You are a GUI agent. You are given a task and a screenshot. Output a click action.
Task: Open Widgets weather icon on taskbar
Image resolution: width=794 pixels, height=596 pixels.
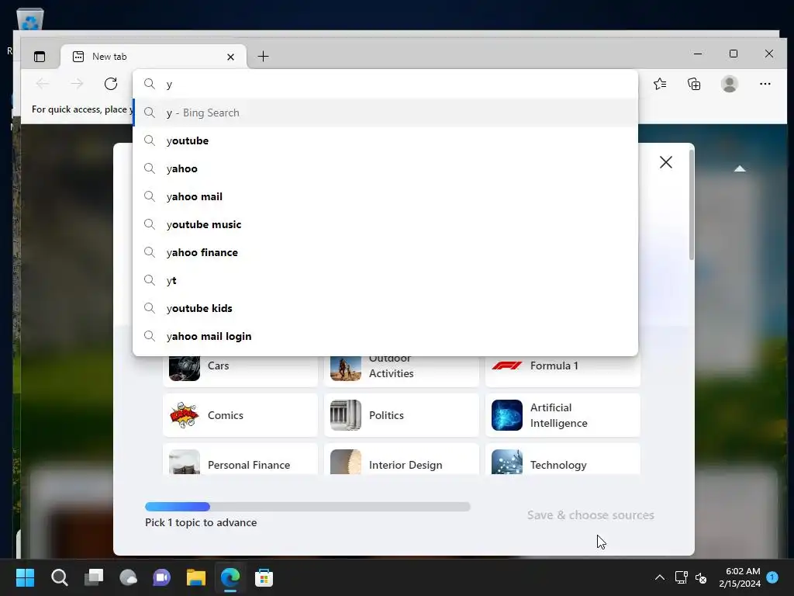click(128, 577)
